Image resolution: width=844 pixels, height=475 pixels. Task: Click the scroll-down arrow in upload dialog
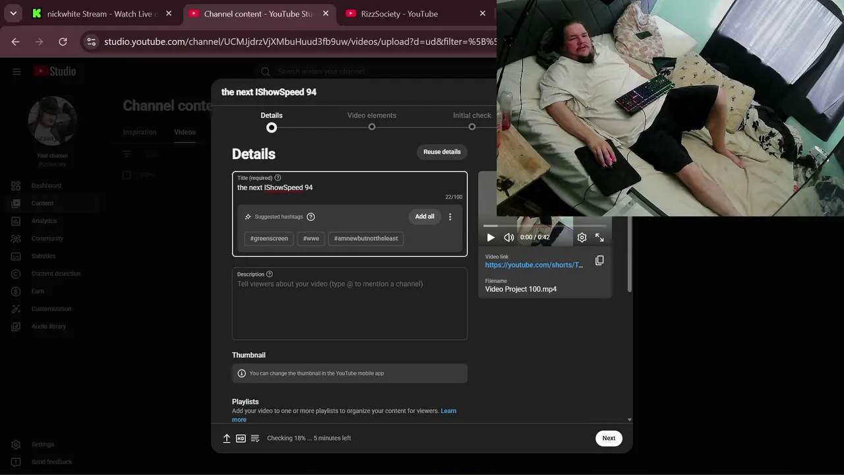click(630, 420)
